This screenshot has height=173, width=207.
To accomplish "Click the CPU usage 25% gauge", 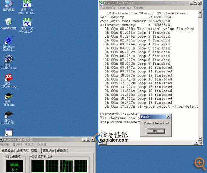I will [x=14, y=166].
